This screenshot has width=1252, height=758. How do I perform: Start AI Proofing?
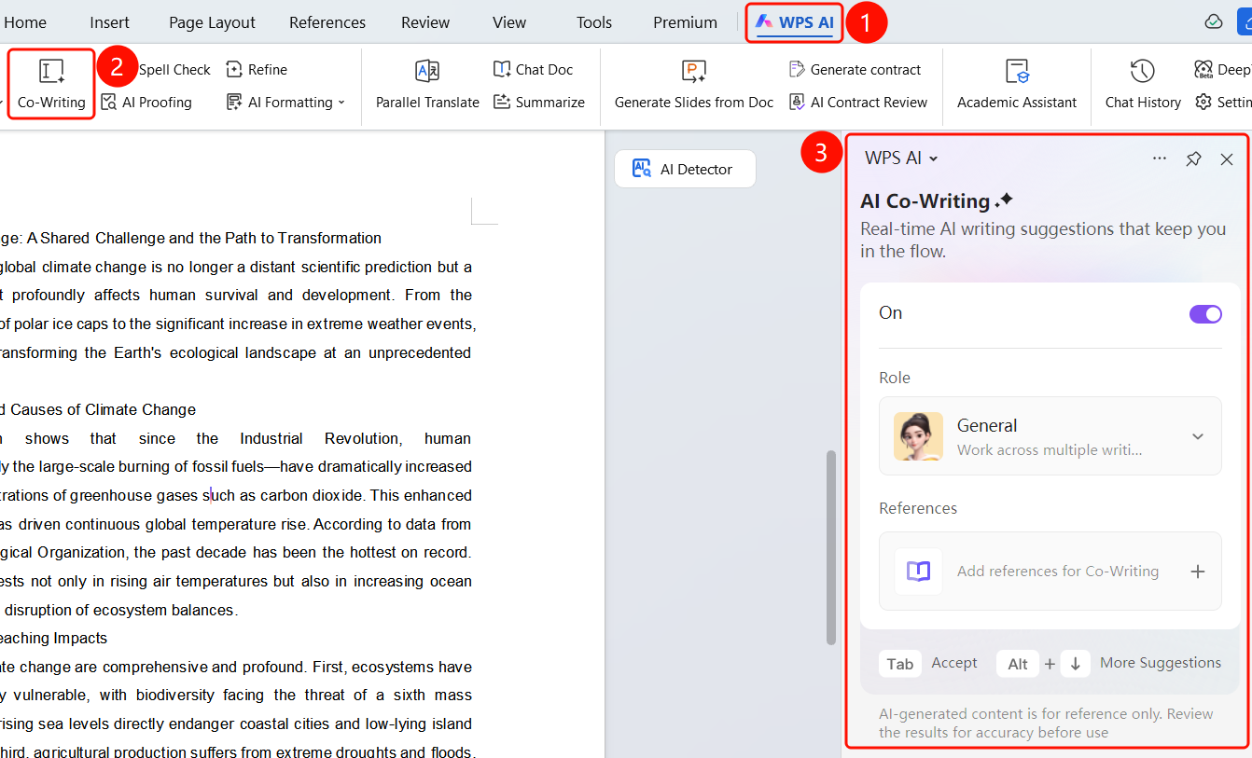point(146,103)
